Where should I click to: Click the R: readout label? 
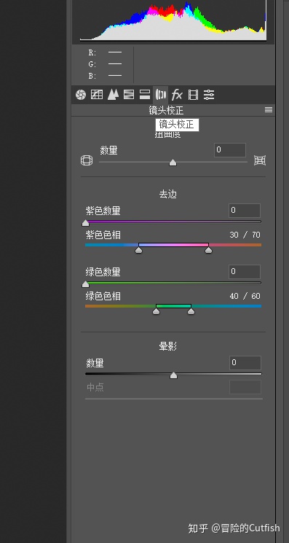click(92, 52)
